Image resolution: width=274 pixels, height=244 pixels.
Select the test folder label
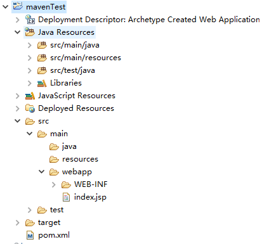(x=56, y=210)
